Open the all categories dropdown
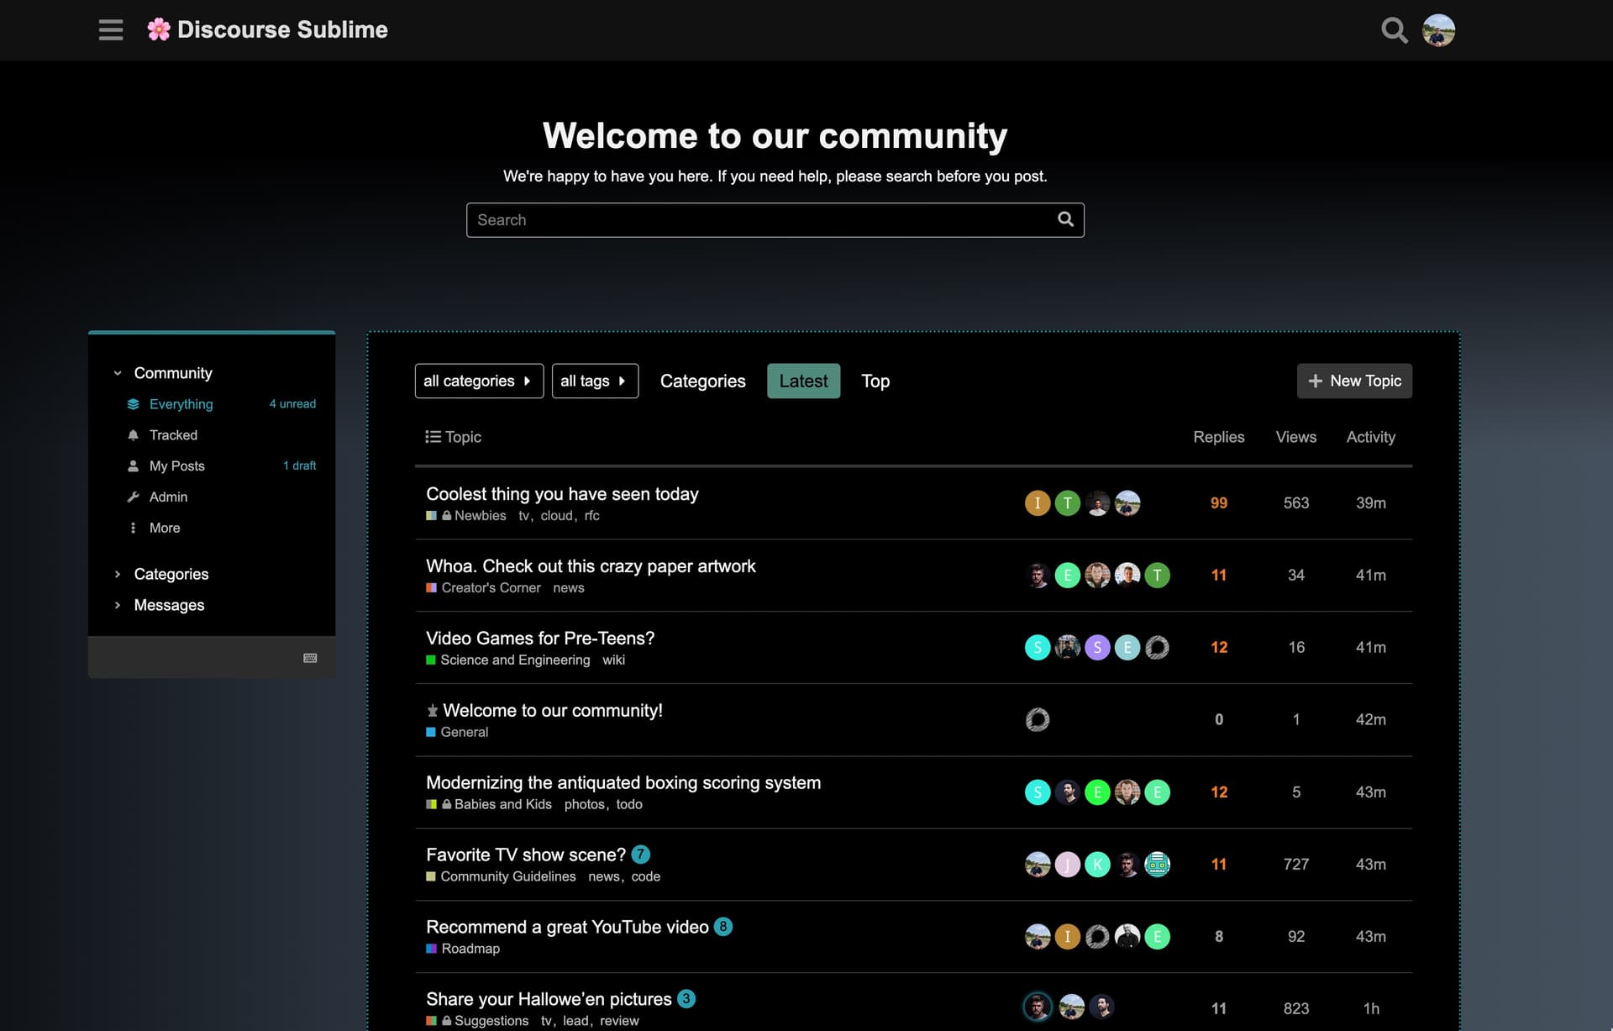The image size is (1613, 1031). tap(478, 381)
